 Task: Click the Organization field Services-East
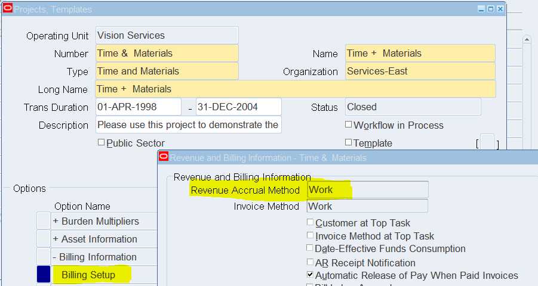pyautogui.click(x=420, y=71)
